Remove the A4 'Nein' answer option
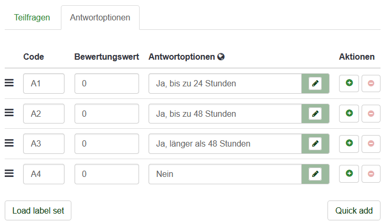This screenshot has width=391, height=223. [x=371, y=174]
